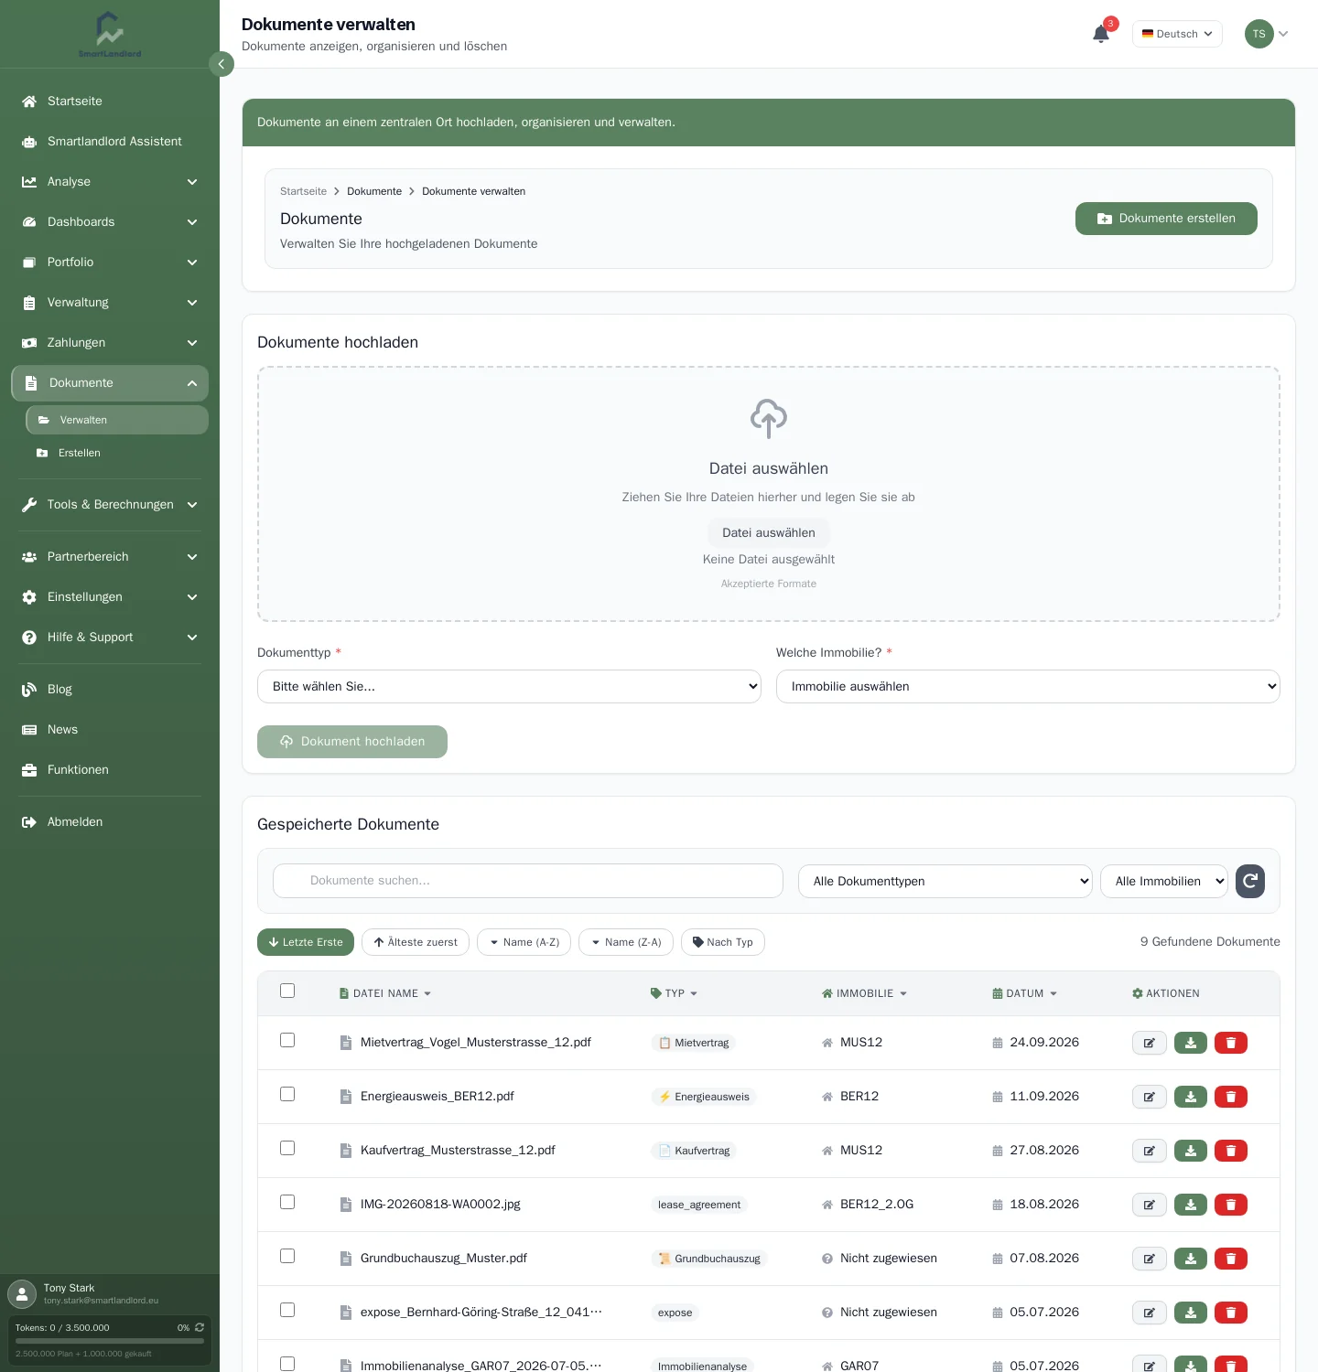Select the Energieausweis_BER12.pdf checkbox

[287, 1094]
